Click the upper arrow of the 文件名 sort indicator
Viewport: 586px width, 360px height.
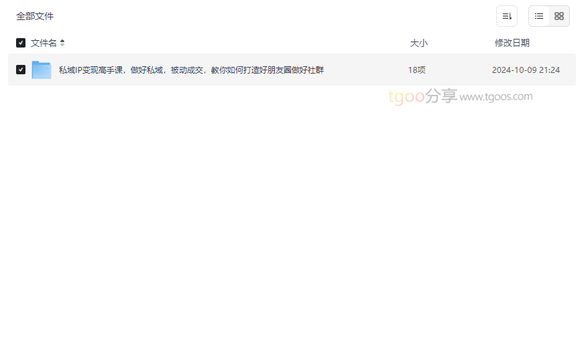[62, 41]
